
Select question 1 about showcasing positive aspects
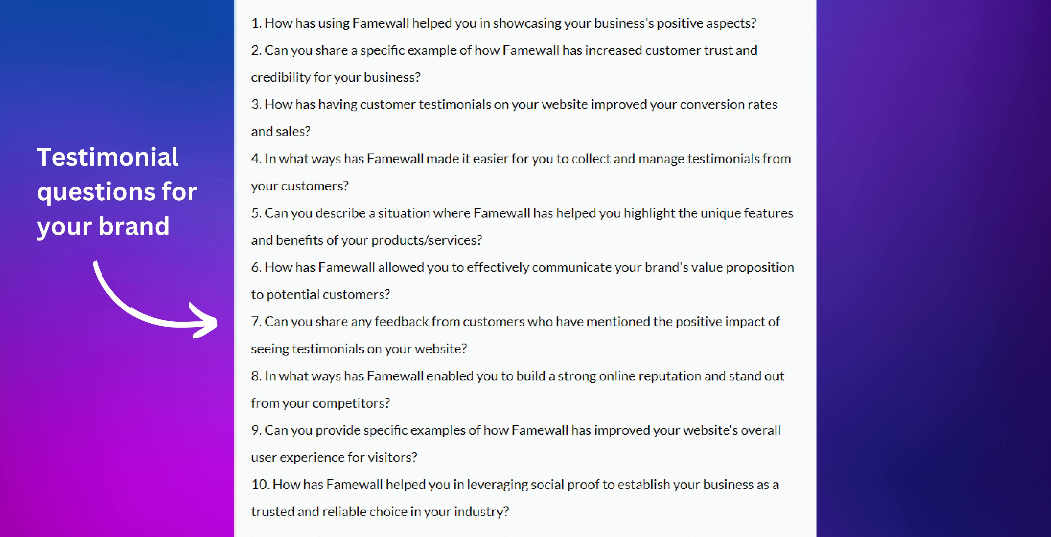504,23
